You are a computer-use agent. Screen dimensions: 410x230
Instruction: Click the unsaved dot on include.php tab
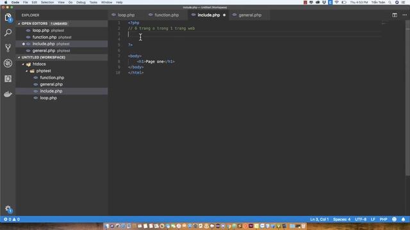224,15
